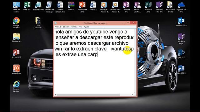Screen dimensions: 200x112
Task: Close the Bloc de notas window
Action: [133, 23]
